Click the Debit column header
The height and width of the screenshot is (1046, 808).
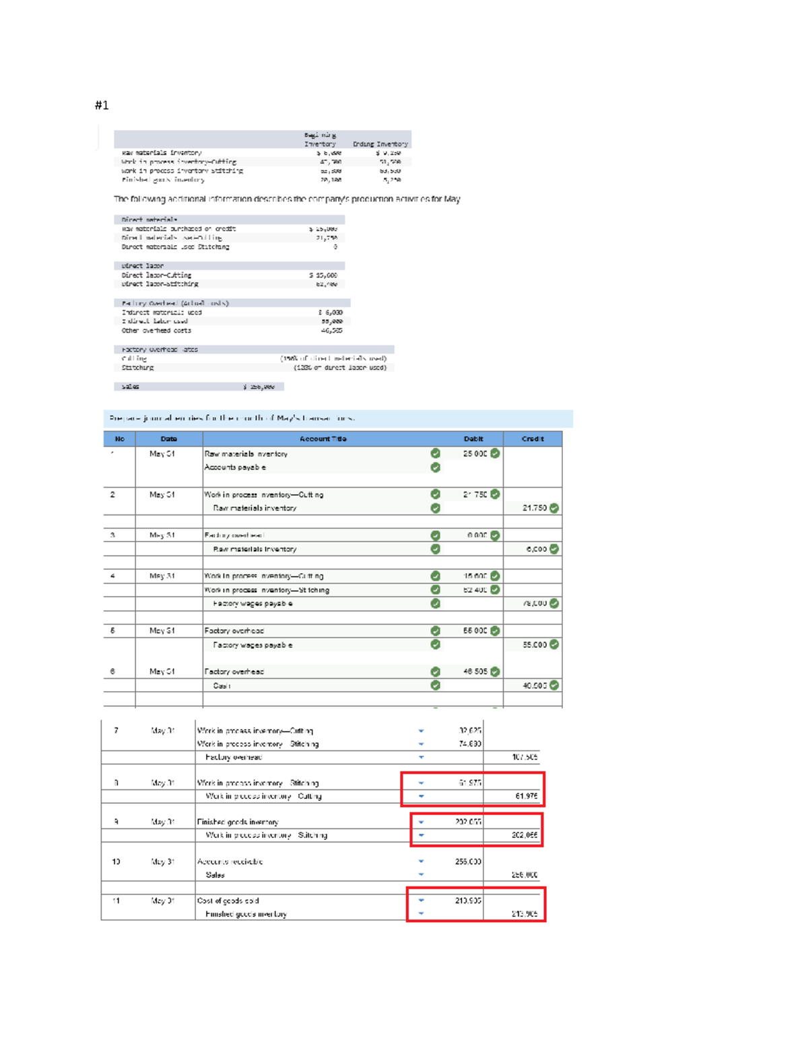click(473, 439)
